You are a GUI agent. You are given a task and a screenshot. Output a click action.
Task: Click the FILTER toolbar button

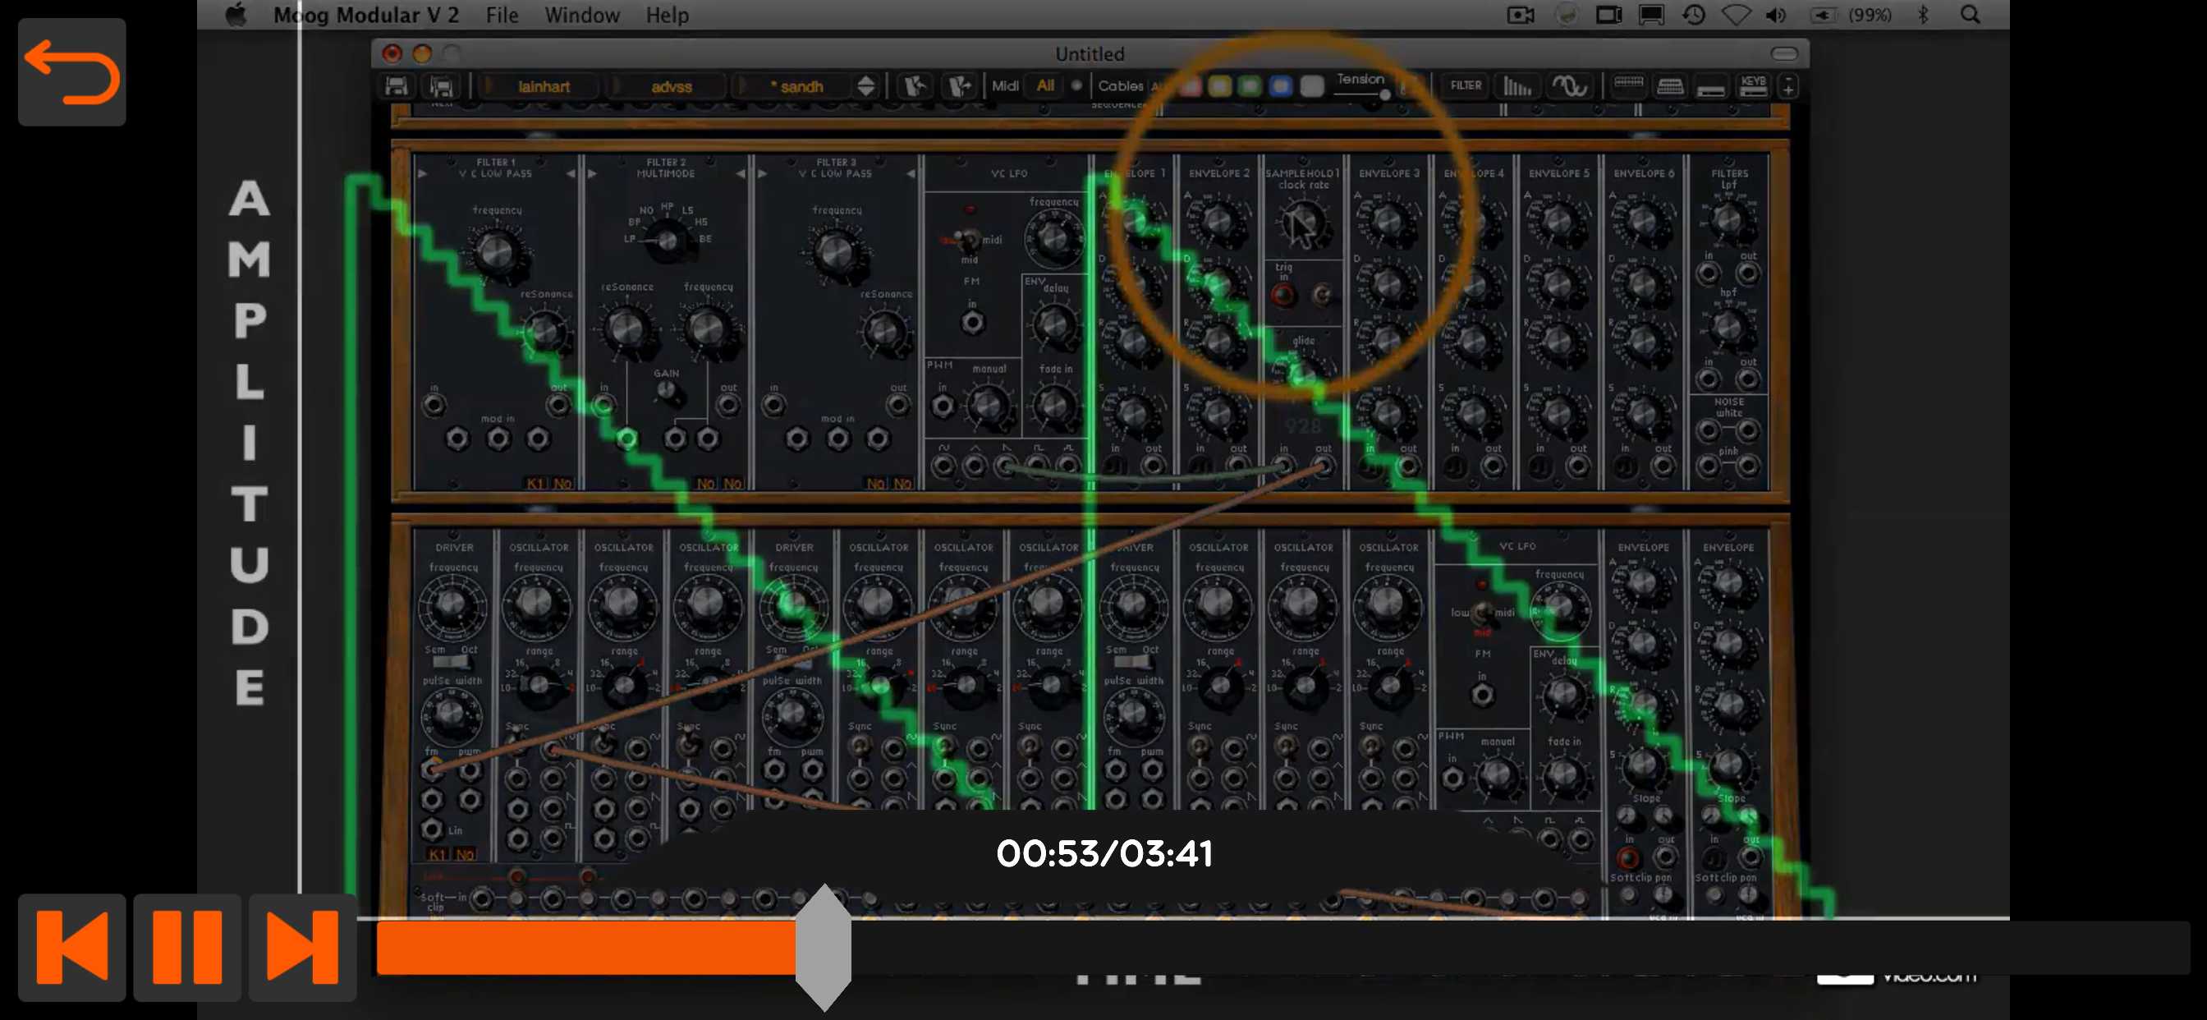(x=1466, y=85)
